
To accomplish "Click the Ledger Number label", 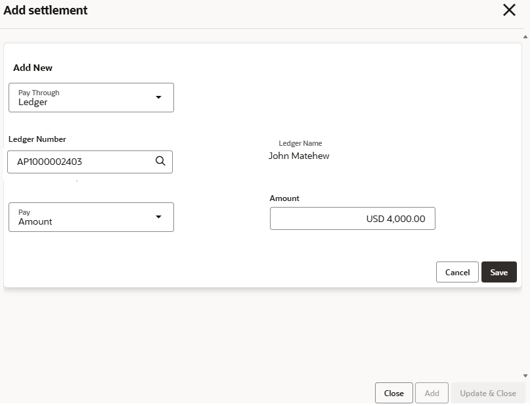I will pyautogui.click(x=37, y=139).
